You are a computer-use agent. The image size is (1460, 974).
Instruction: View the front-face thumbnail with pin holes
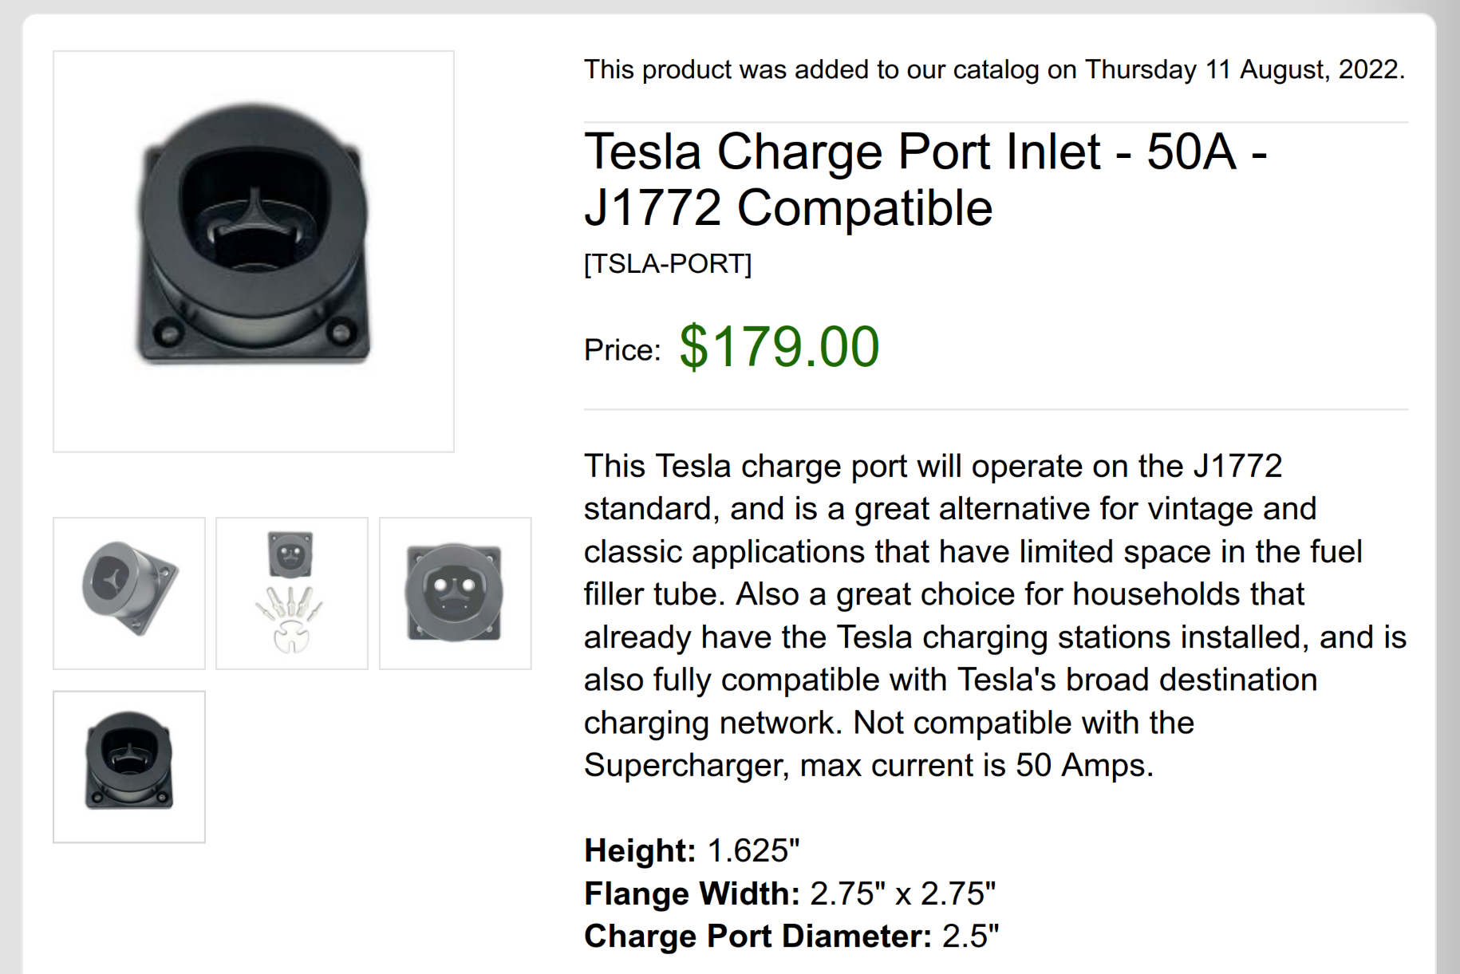tap(455, 593)
